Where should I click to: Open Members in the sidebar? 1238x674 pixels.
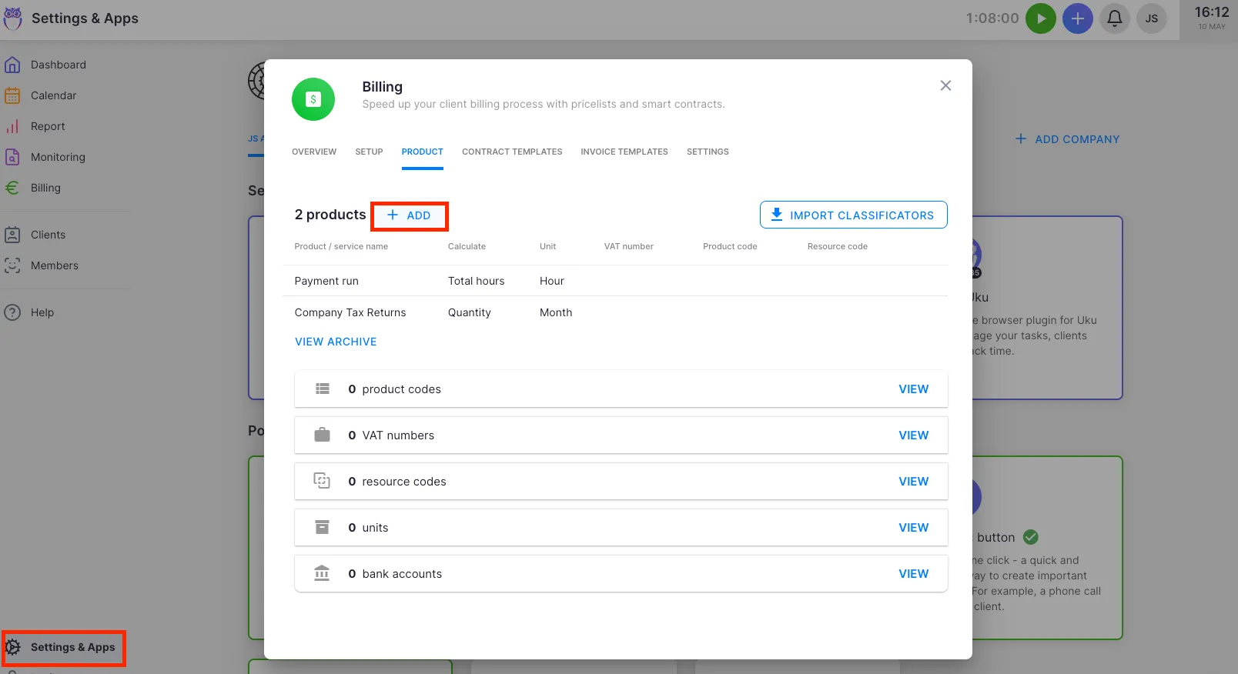[x=54, y=265]
